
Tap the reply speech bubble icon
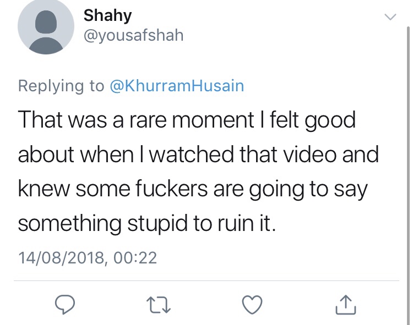pos(65,305)
